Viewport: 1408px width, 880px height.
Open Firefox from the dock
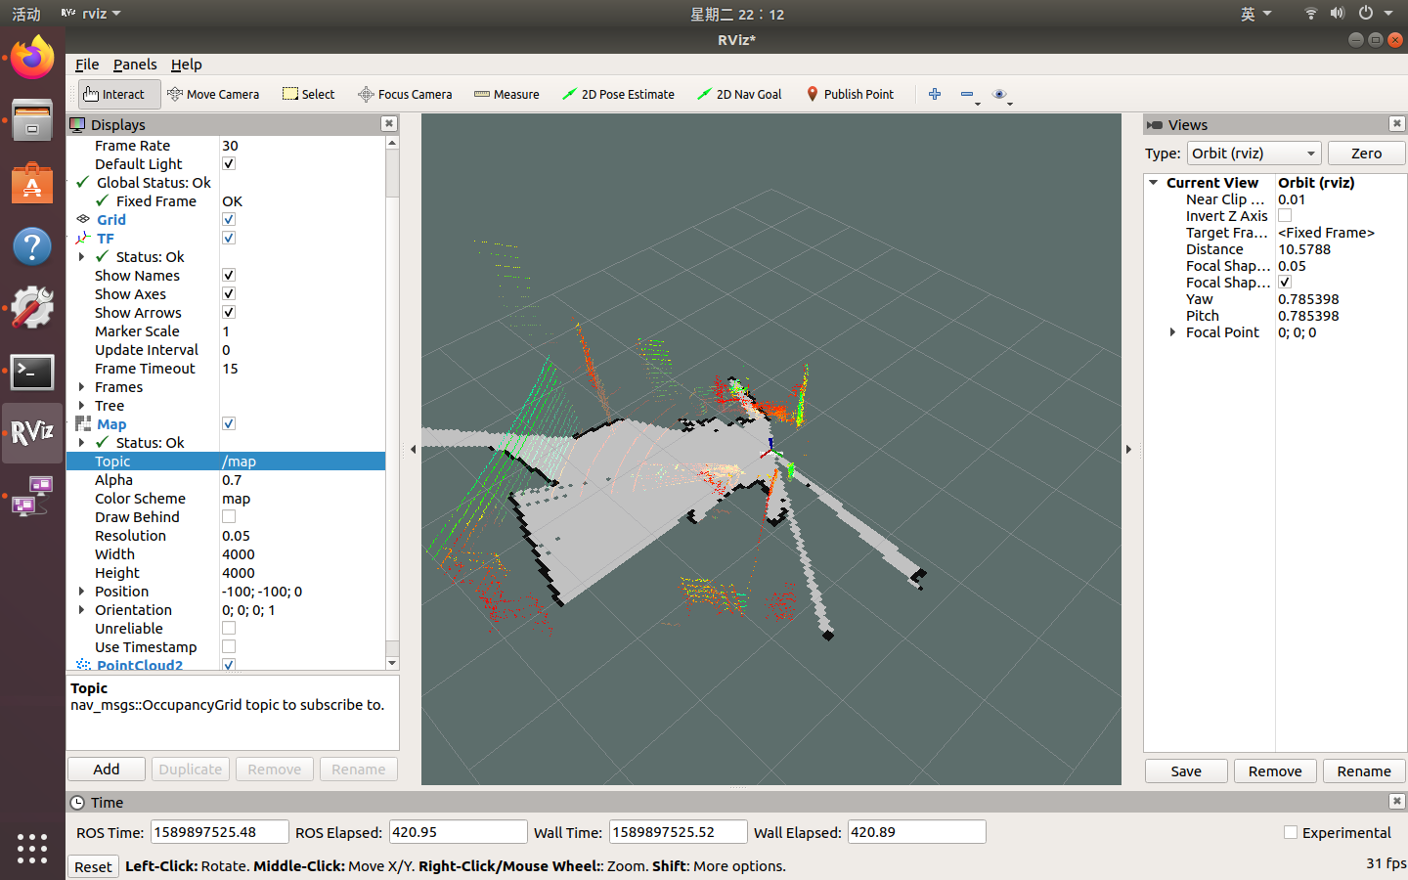[32, 59]
